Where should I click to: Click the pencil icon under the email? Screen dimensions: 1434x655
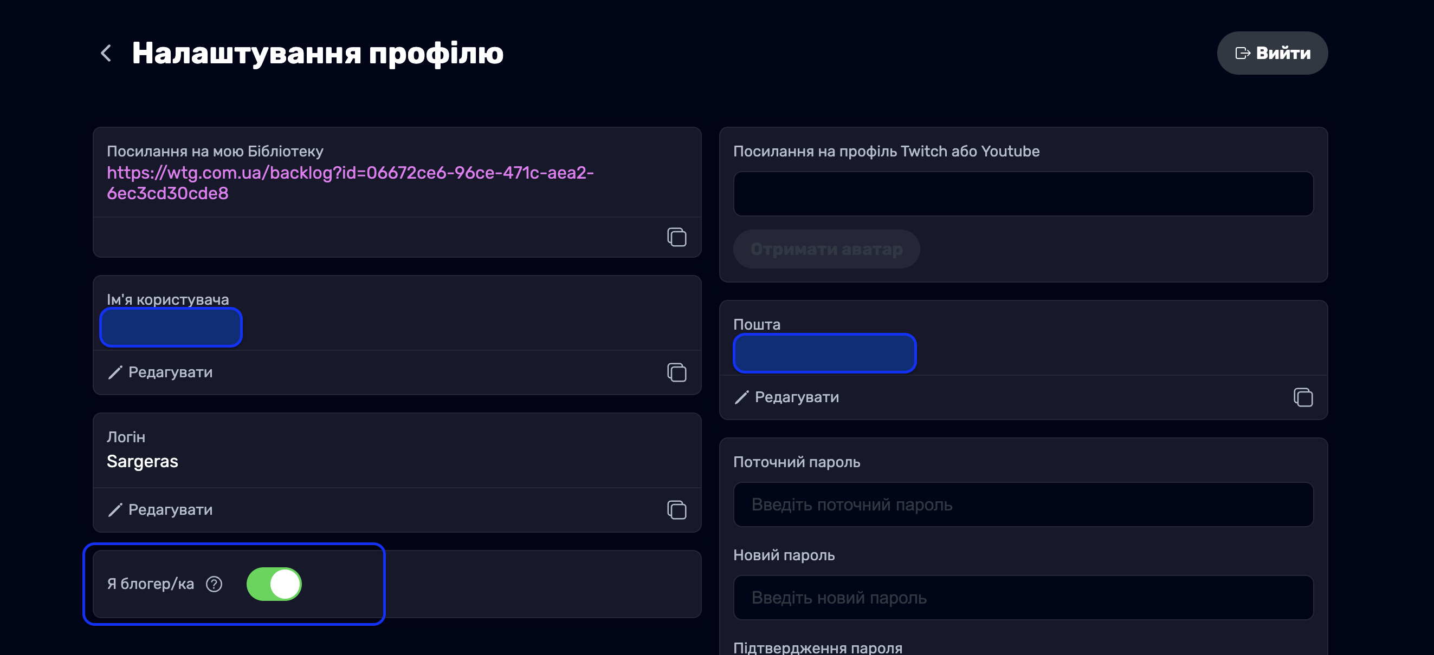tap(741, 397)
